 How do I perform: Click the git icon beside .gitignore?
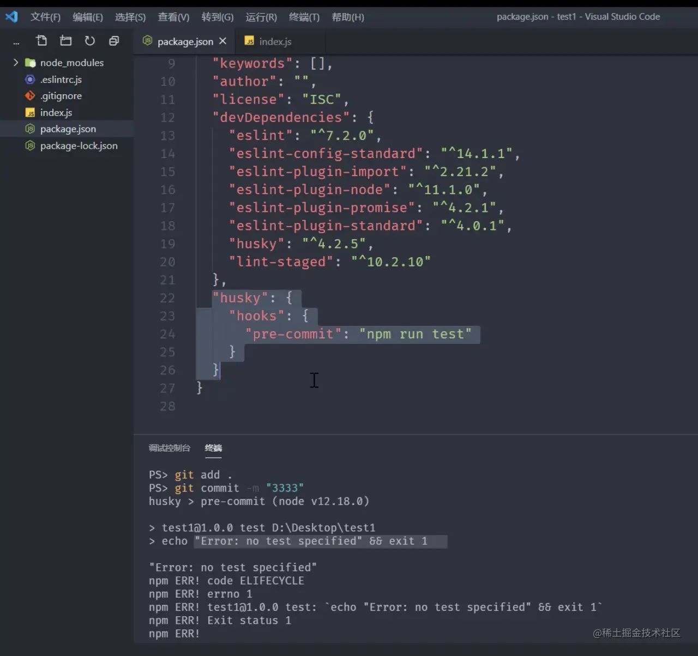point(30,96)
